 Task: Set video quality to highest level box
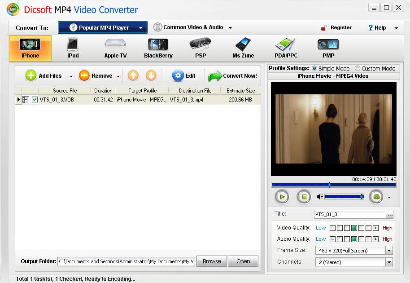(x=368, y=228)
